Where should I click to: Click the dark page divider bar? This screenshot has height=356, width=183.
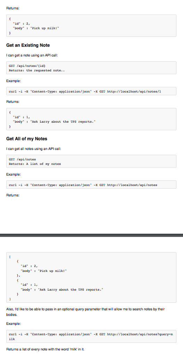point(91,235)
